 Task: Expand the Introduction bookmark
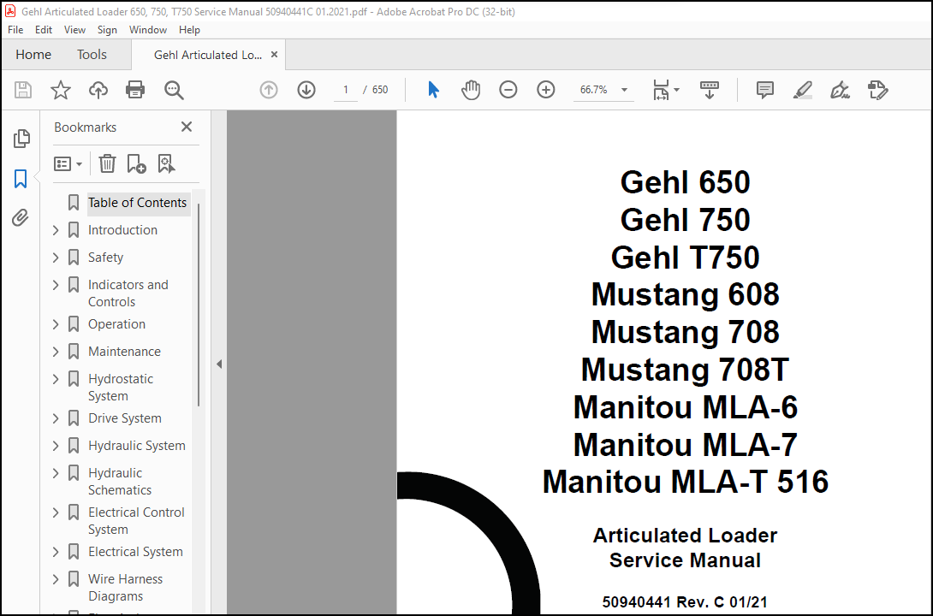tap(56, 230)
